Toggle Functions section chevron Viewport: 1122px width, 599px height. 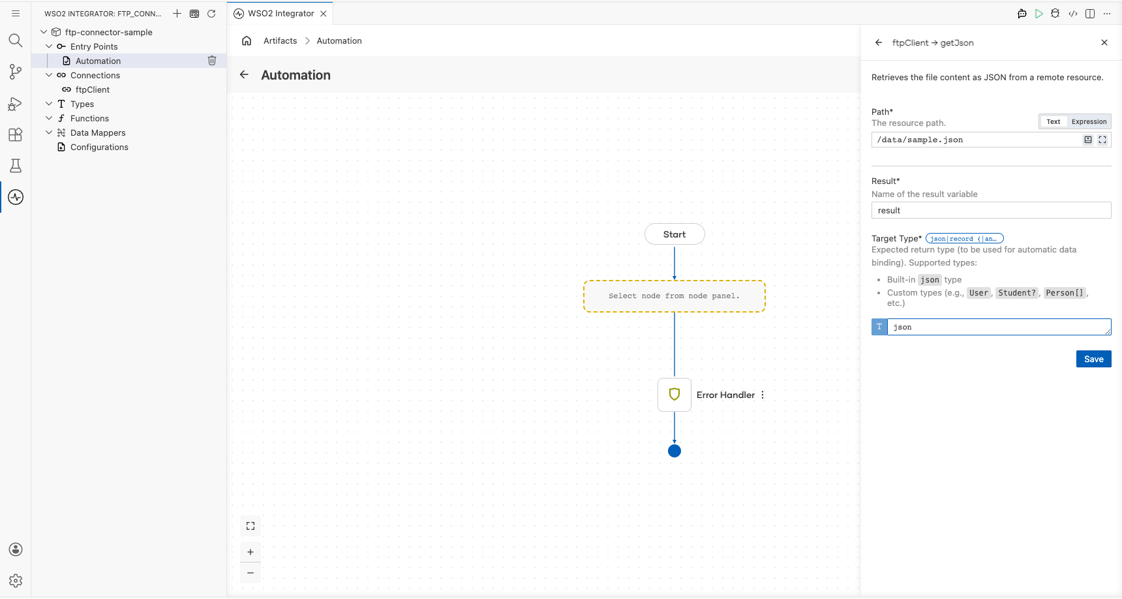pyautogui.click(x=49, y=118)
